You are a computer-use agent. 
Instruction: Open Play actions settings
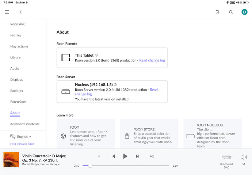click(19, 46)
